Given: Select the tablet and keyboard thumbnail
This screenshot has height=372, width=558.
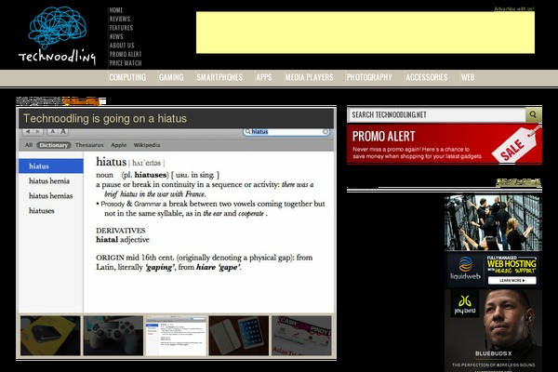Looking at the screenshot, I should click(x=239, y=336).
